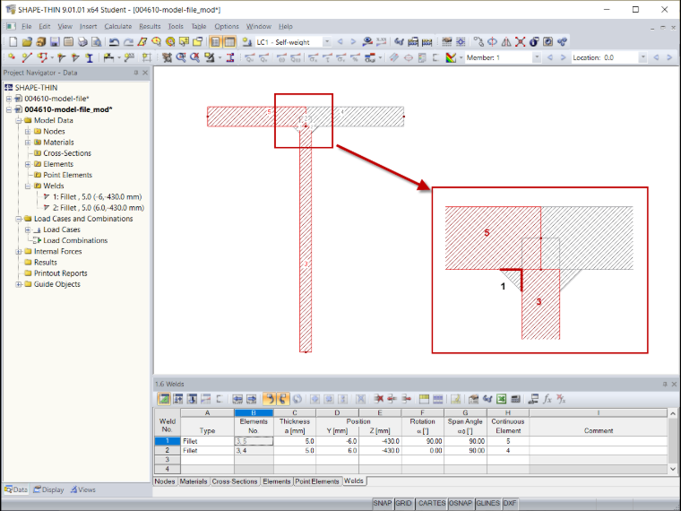Click the yellow row highlight icon in table toolbar
Screen dimensions: 681x511
click(x=424, y=399)
